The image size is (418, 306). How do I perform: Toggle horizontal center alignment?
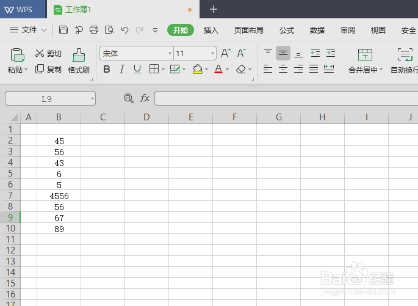coord(283,69)
